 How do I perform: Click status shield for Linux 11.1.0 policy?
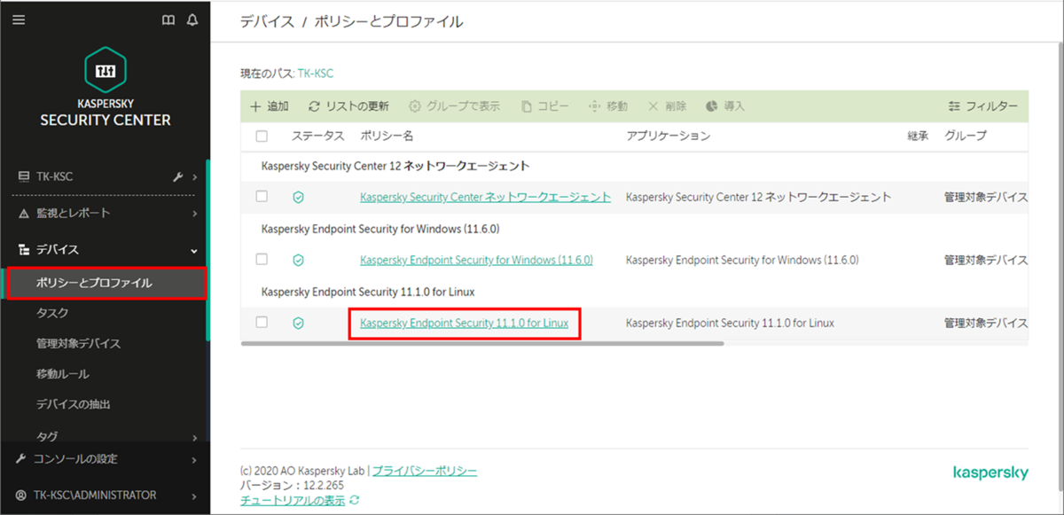[x=299, y=323]
